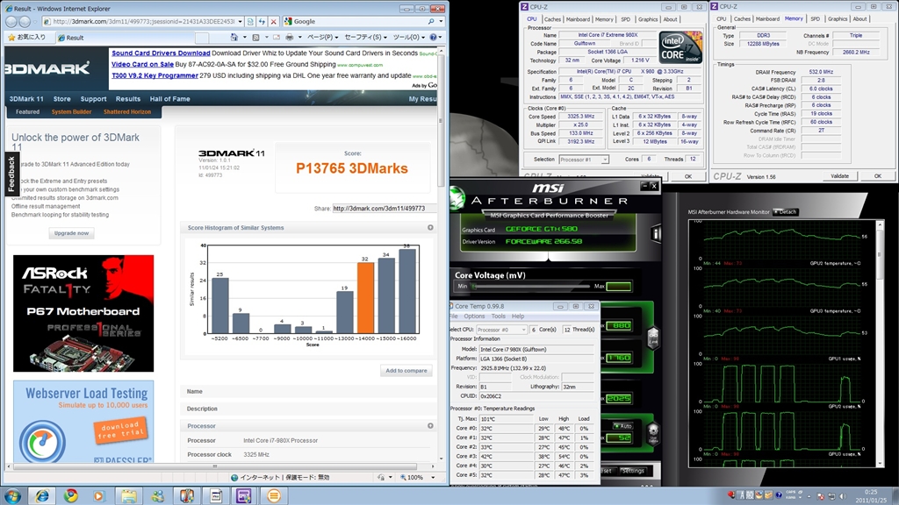Click the IE stop loading icon
This screenshot has width=899, height=505.
click(x=275, y=21)
